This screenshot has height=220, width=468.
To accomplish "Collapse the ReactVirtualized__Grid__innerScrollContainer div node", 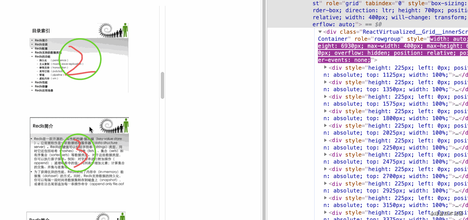I will 320,32.
